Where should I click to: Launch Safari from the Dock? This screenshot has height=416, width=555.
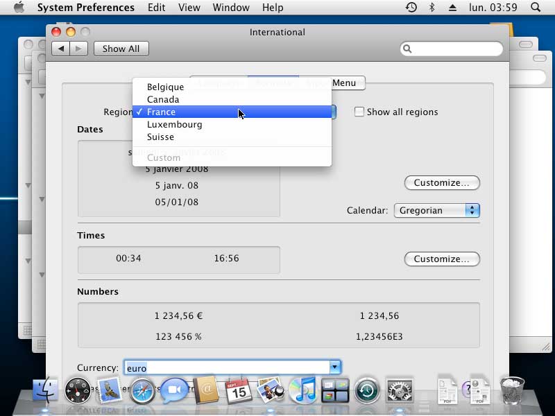(x=142, y=391)
